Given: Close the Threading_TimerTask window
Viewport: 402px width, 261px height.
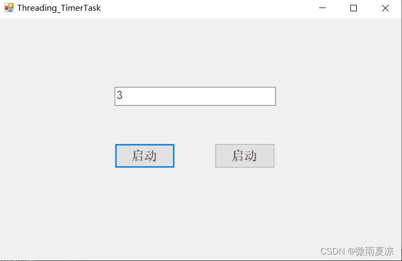Looking at the screenshot, I should [x=385, y=8].
